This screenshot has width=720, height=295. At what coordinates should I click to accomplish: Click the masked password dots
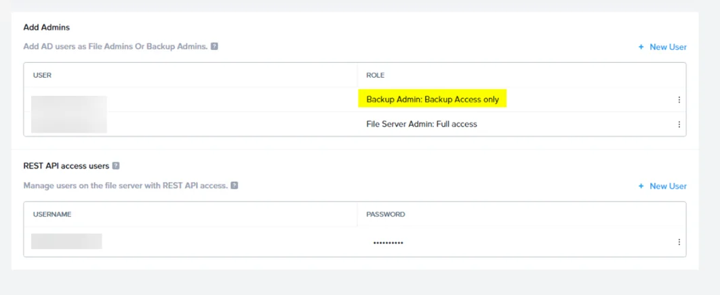click(388, 243)
